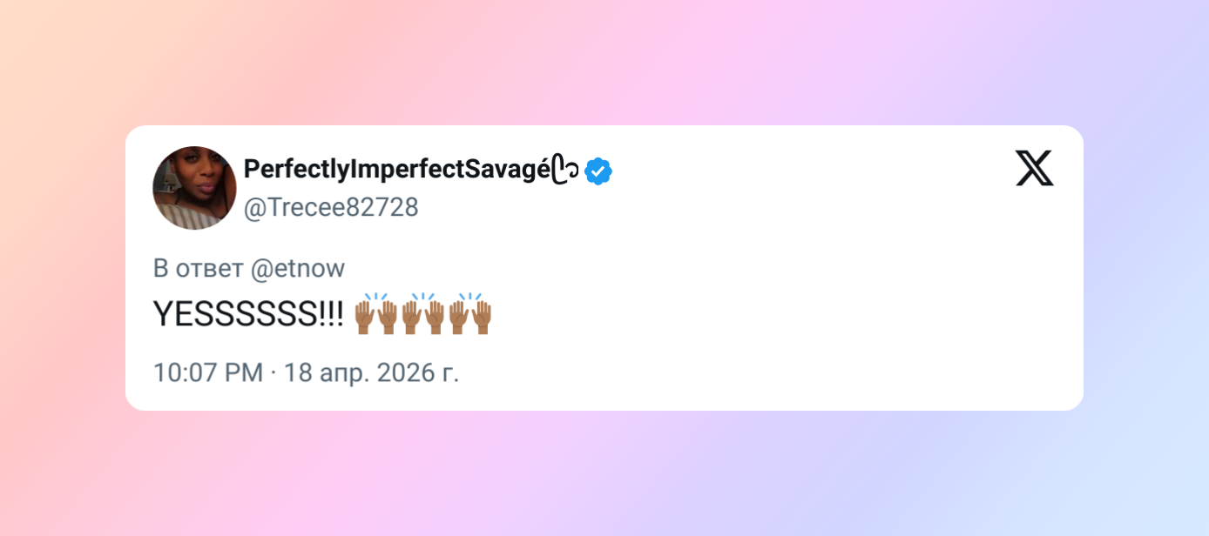Screen dimensions: 1209x536
Task: Open the @etnow mention
Action: tap(298, 269)
